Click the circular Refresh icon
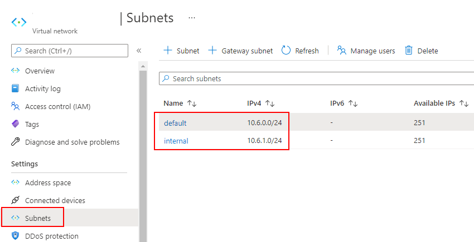The image size is (474, 242). [x=286, y=51]
